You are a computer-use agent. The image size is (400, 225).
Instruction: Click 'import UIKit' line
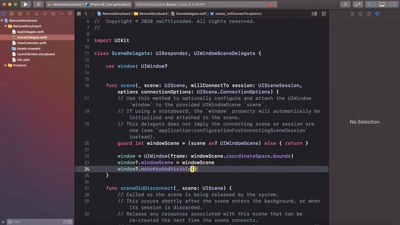pyautogui.click(x=111, y=41)
